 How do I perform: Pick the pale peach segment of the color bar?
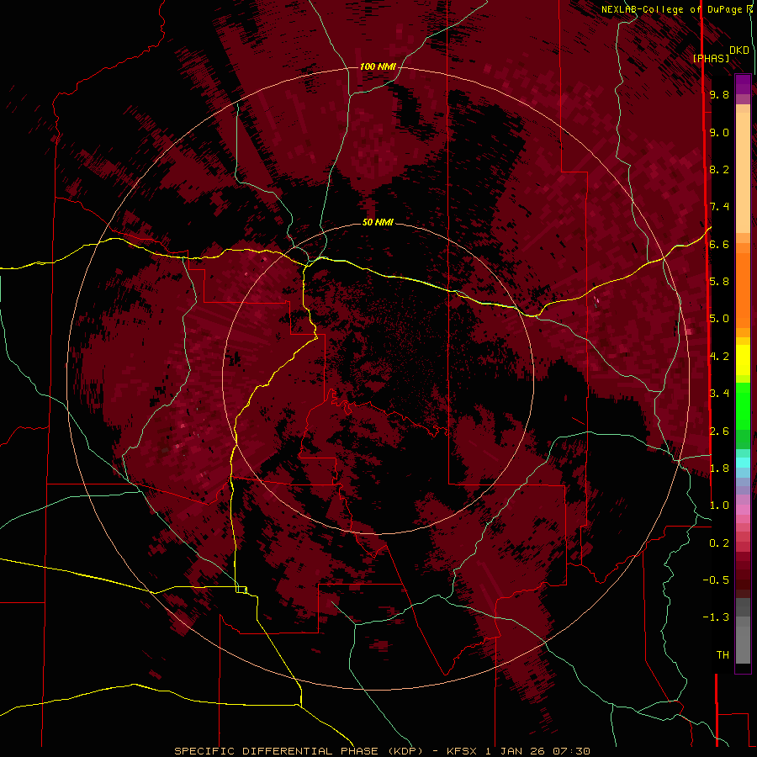[743, 172]
